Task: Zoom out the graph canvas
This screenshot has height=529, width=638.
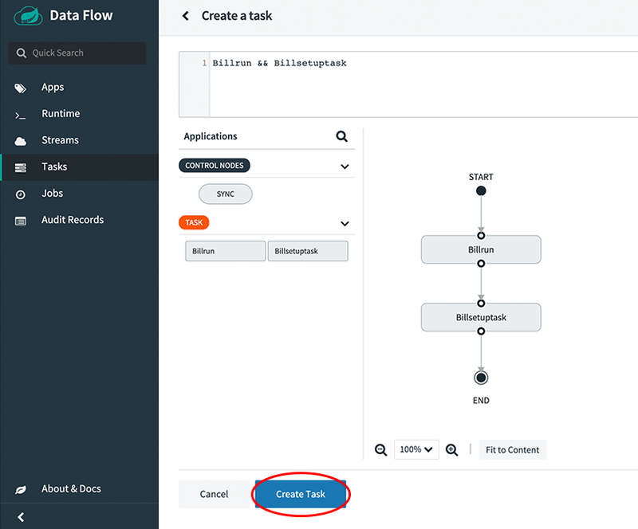Action: click(381, 449)
